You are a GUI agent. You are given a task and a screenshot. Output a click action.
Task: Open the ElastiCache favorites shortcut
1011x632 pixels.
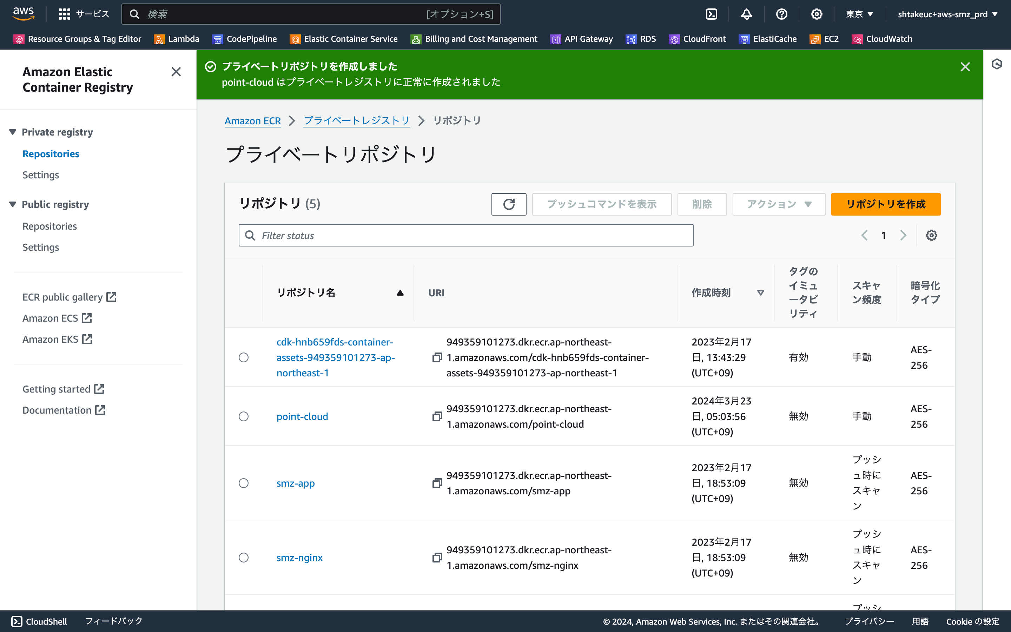pyautogui.click(x=768, y=39)
